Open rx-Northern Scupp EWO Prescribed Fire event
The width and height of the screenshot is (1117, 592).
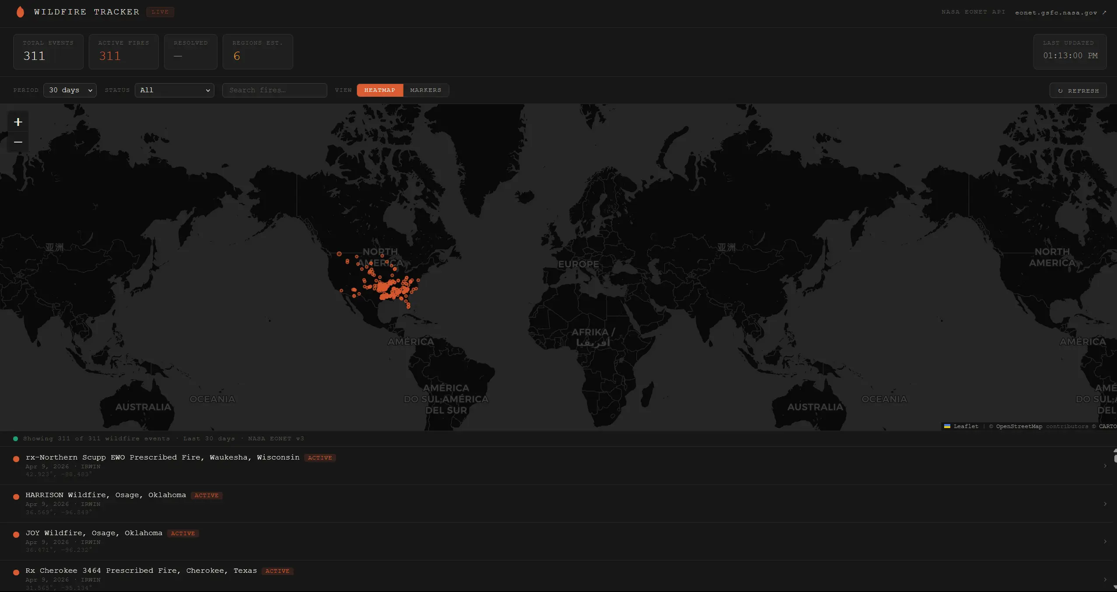(x=556, y=466)
